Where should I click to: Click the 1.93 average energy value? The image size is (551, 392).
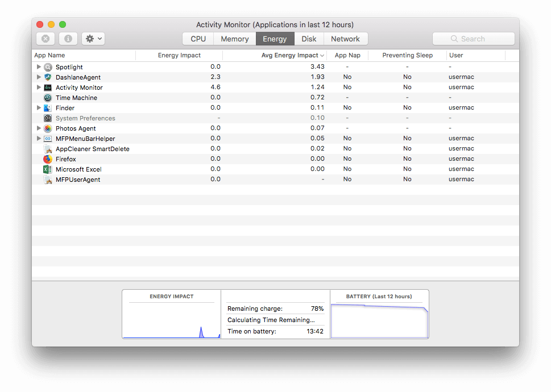[317, 77]
